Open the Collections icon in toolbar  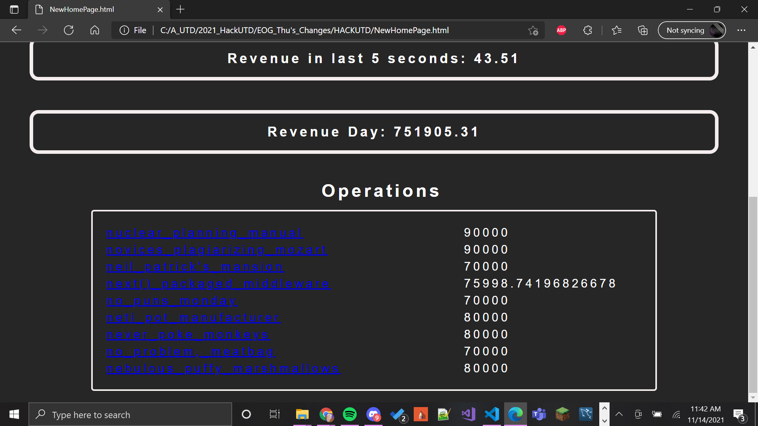coord(643,30)
